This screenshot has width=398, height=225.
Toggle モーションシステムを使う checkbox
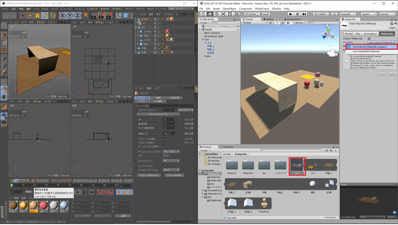pyautogui.click(x=164, y=146)
